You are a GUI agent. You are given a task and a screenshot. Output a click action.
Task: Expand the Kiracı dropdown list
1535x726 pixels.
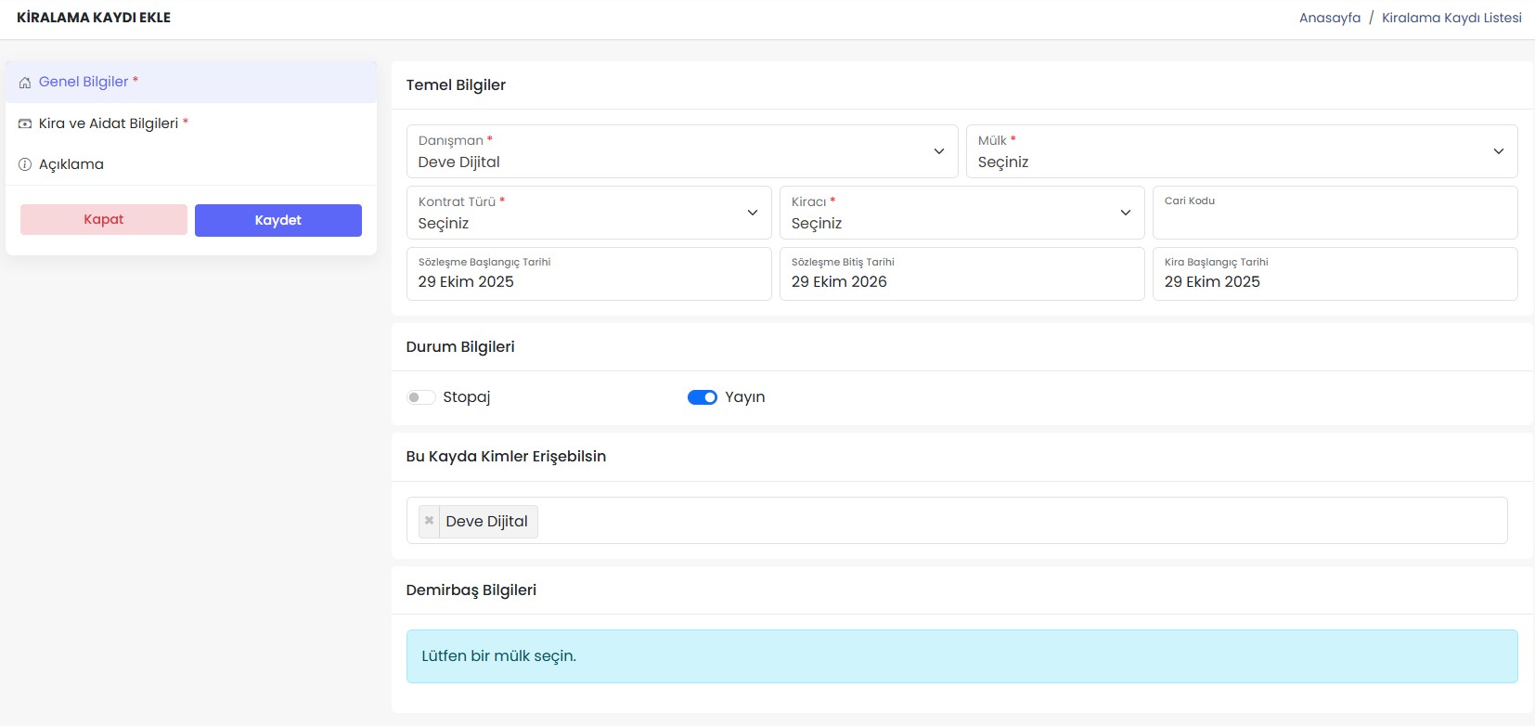(x=961, y=213)
